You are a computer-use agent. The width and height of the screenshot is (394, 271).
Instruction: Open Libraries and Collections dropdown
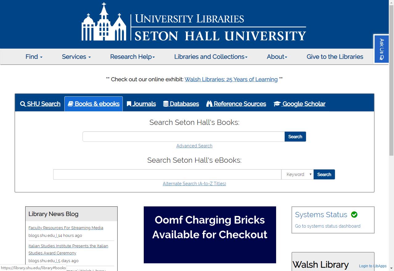tap(211, 57)
